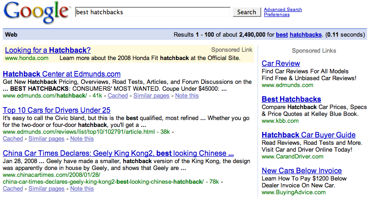Open Preferences link
The image size is (368, 197).
[277, 15]
